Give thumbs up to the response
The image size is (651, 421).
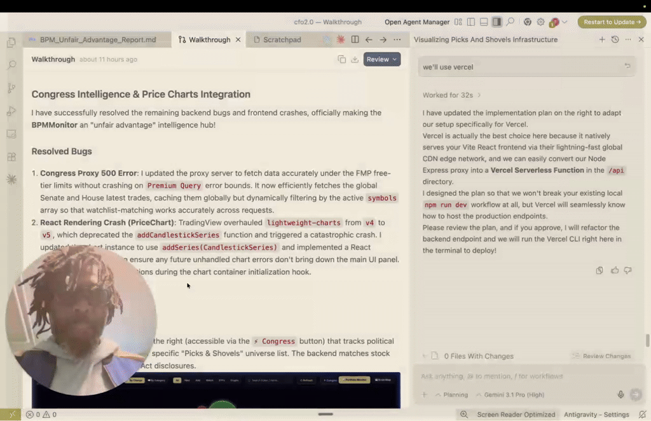pyautogui.click(x=615, y=270)
